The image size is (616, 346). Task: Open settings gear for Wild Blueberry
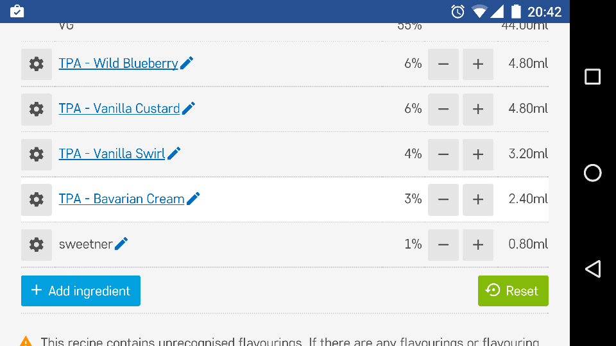(37, 64)
